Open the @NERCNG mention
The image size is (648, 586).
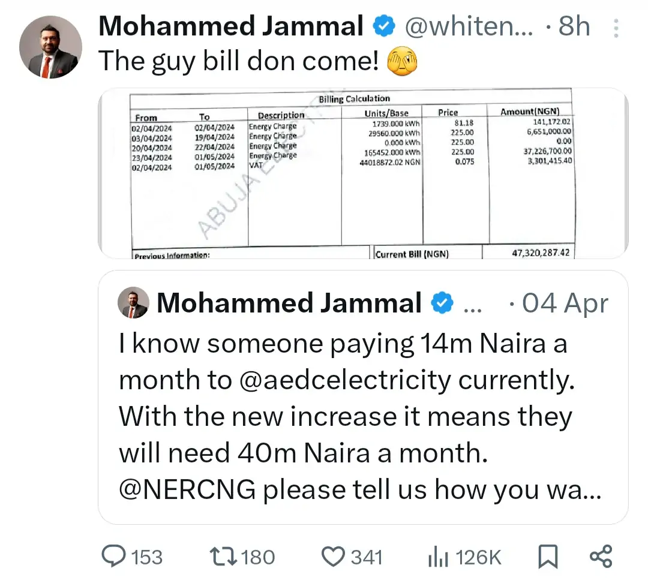(x=187, y=491)
